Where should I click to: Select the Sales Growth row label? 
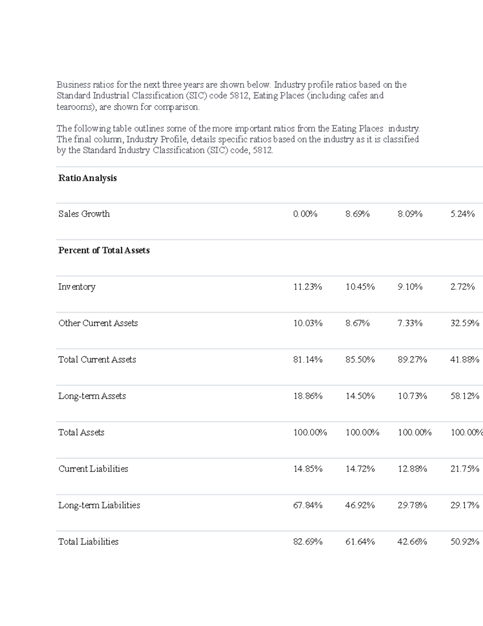[x=84, y=214]
